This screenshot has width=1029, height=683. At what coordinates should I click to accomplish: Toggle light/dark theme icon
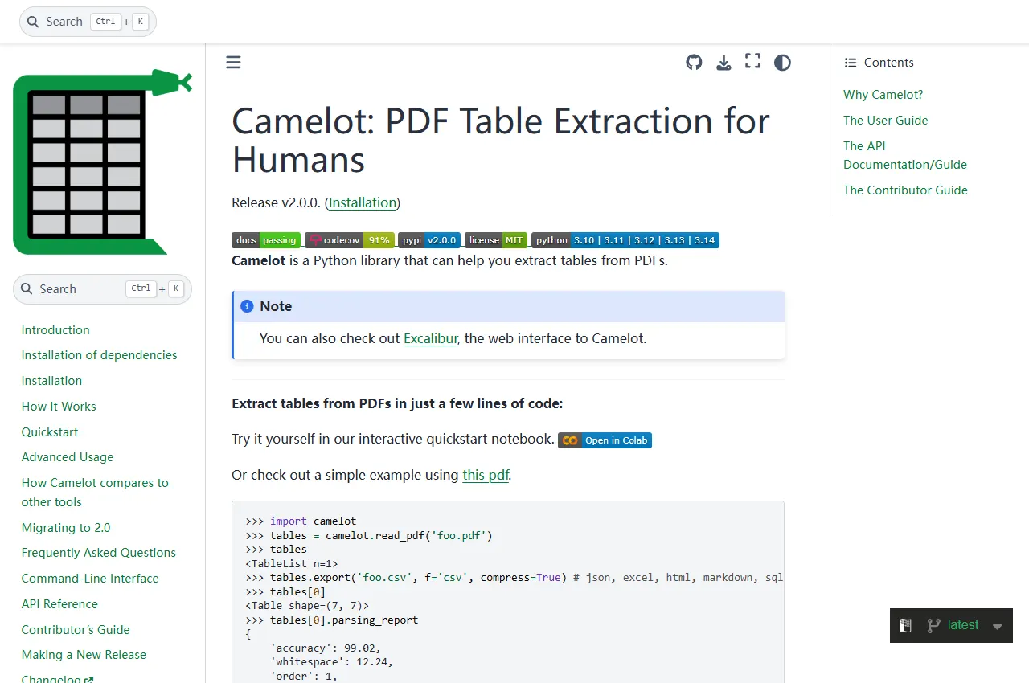(x=782, y=63)
